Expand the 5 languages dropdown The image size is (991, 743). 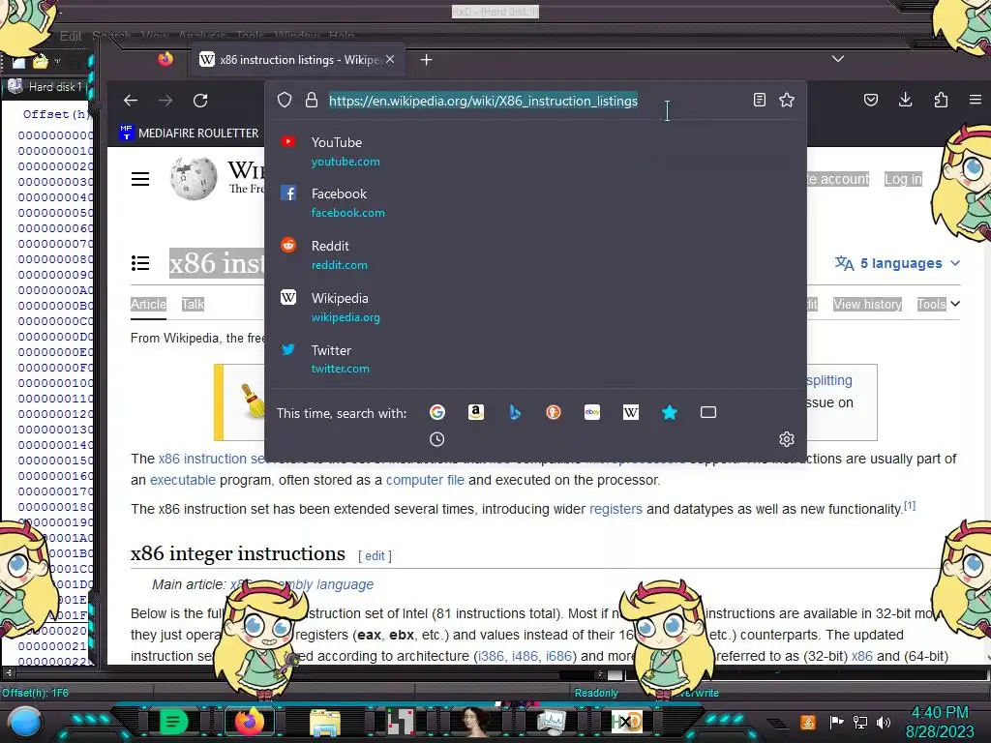pyautogui.click(x=897, y=263)
